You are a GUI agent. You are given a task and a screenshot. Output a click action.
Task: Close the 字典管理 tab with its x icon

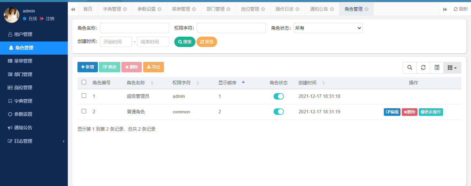(x=125, y=9)
